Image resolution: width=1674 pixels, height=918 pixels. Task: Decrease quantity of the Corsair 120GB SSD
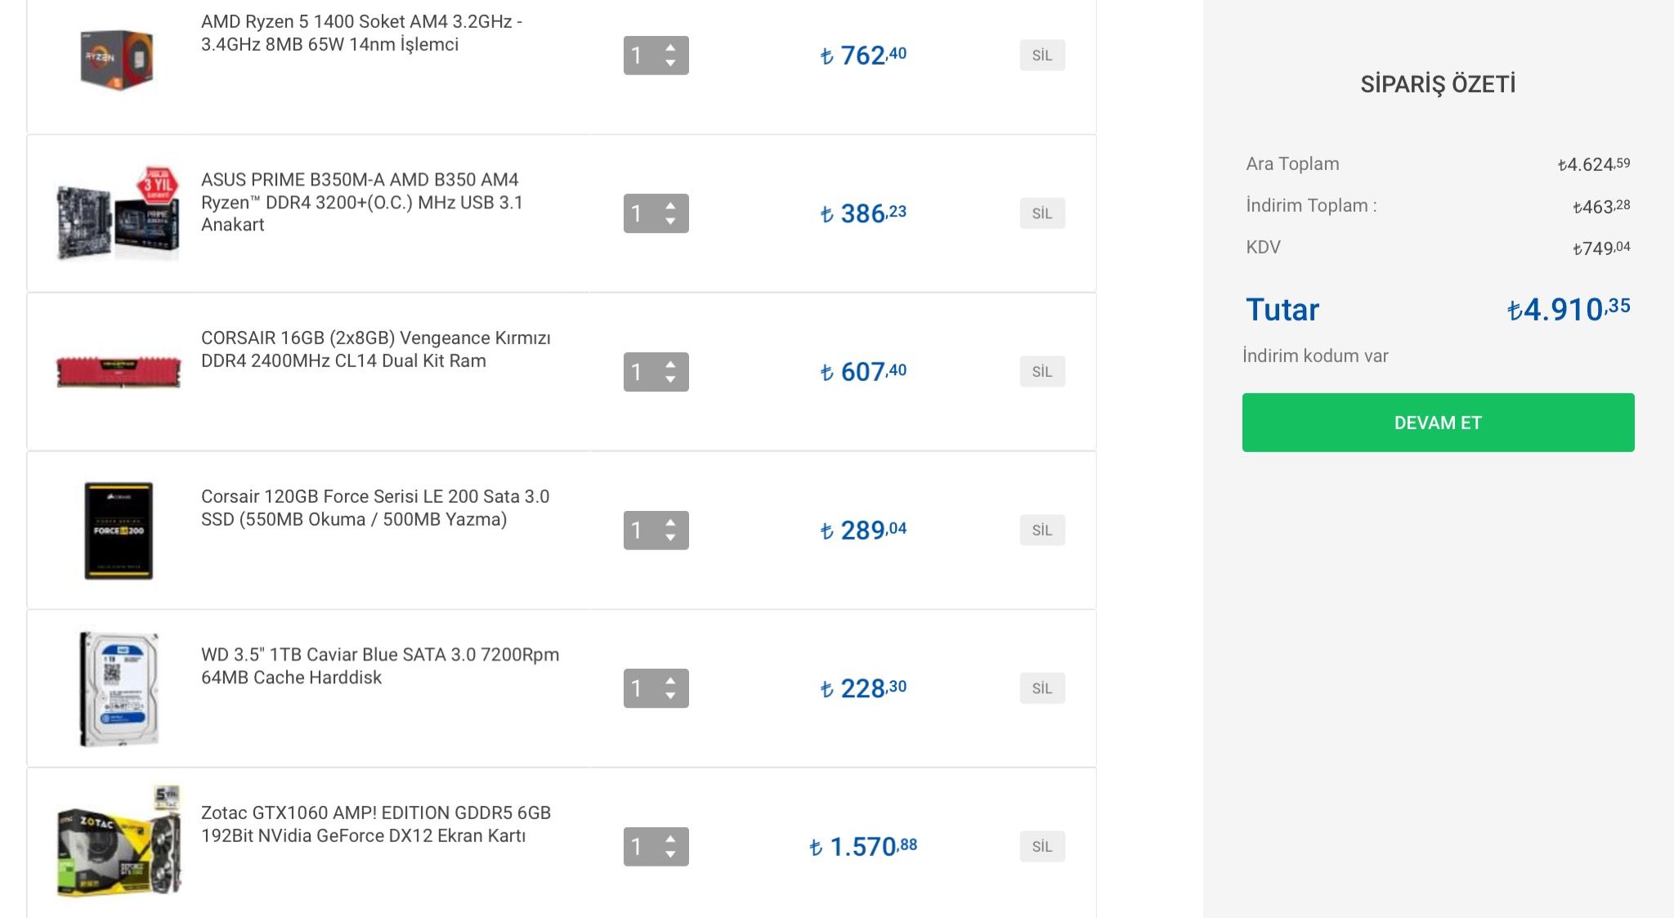670,538
